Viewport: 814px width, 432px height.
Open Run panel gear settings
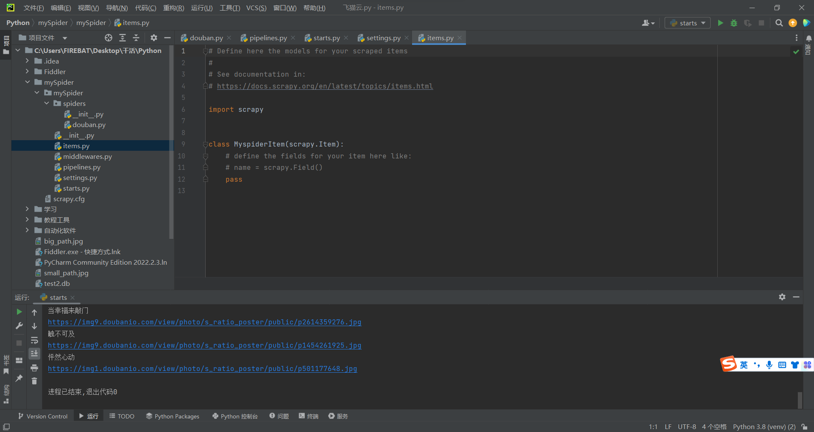click(x=782, y=297)
